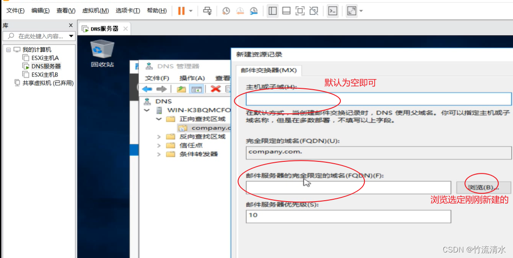Select the DNS root node in the tree

click(163, 102)
